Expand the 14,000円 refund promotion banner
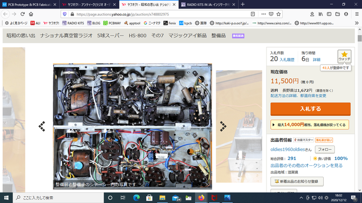 [310, 124]
